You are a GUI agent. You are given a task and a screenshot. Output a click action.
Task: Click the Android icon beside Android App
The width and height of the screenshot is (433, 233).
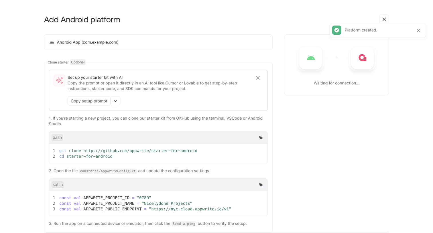52,42
